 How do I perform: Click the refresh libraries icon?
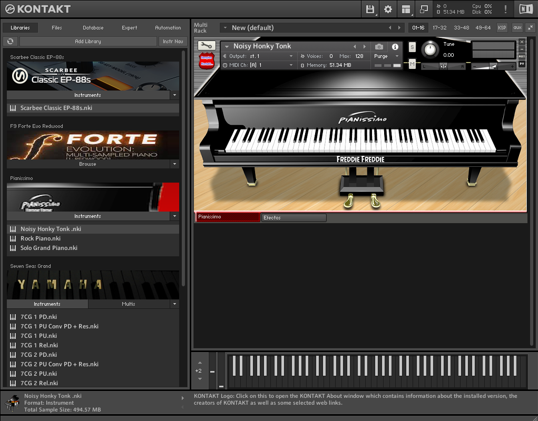coord(11,42)
